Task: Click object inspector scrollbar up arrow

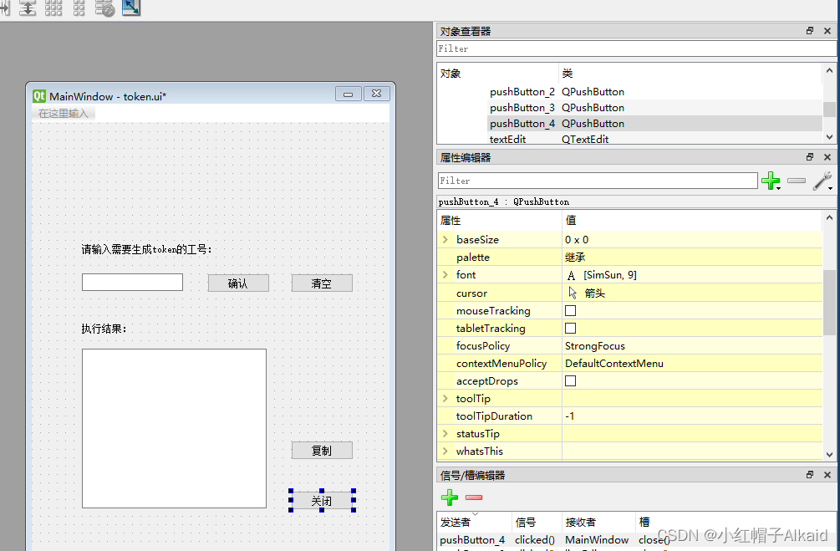Action: point(829,70)
